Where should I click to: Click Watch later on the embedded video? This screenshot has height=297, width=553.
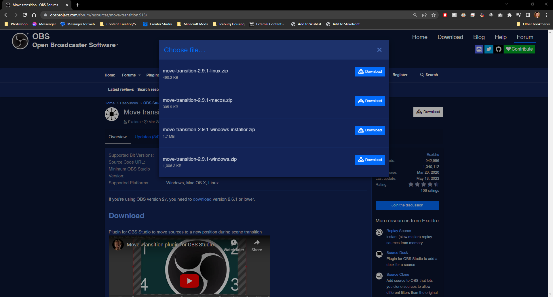233,245
